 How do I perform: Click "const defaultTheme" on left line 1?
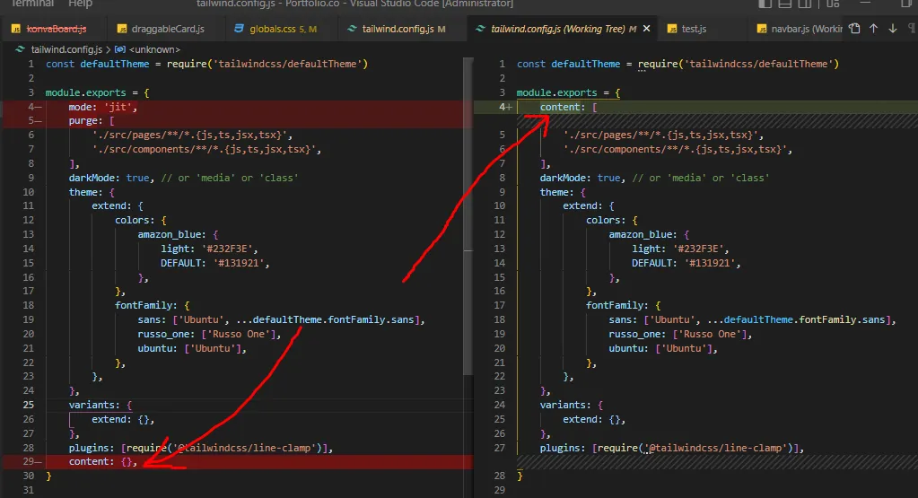coord(97,64)
